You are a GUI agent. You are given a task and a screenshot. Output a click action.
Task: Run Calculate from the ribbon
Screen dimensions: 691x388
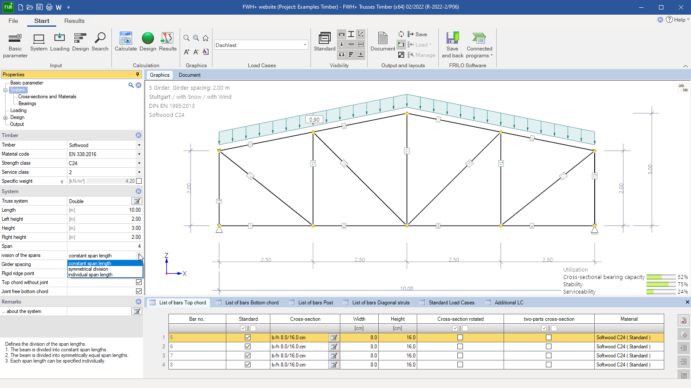[126, 42]
